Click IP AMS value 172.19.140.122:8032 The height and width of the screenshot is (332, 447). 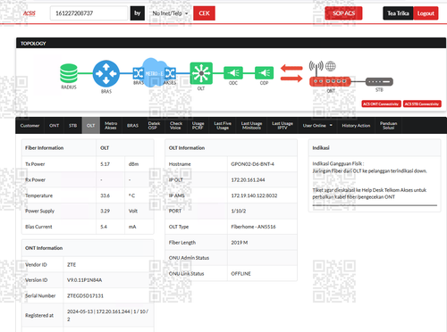[x=254, y=195]
